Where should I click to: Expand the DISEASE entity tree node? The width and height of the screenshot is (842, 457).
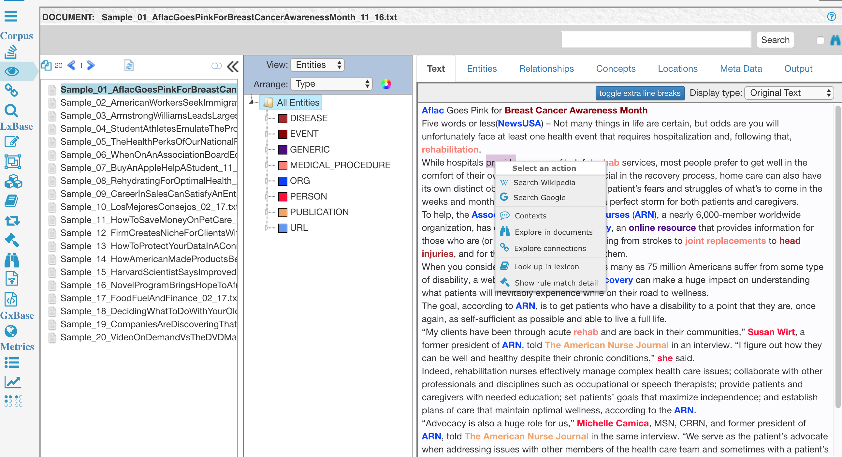[267, 118]
